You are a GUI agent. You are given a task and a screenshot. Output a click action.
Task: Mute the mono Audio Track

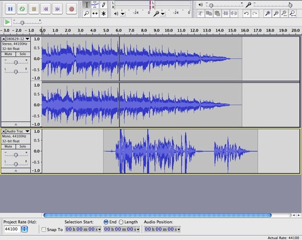(8, 147)
